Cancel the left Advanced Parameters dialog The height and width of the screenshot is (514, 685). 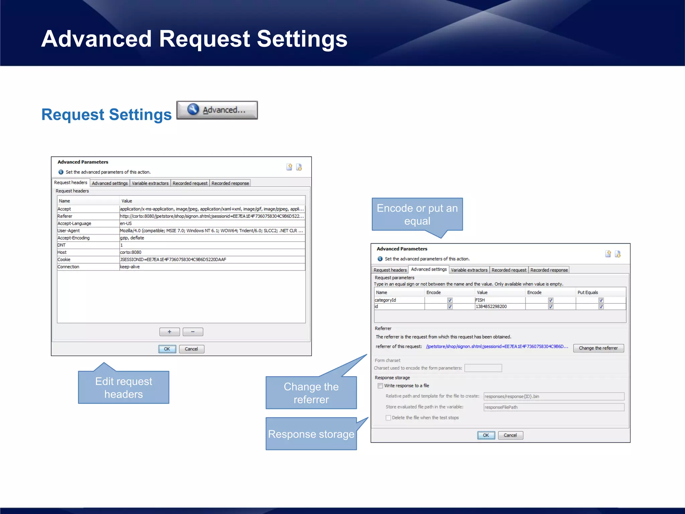pyautogui.click(x=191, y=349)
